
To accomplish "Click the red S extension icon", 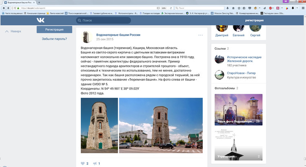I will coord(278,8).
